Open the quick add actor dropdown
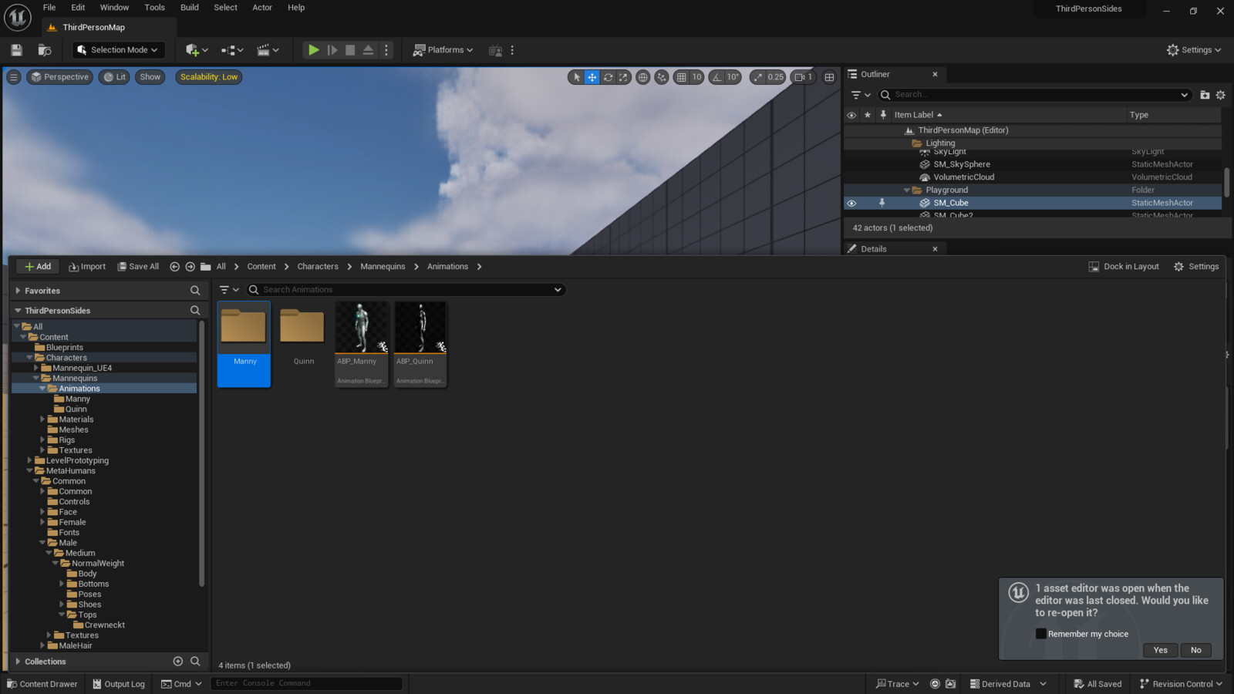 197,50
